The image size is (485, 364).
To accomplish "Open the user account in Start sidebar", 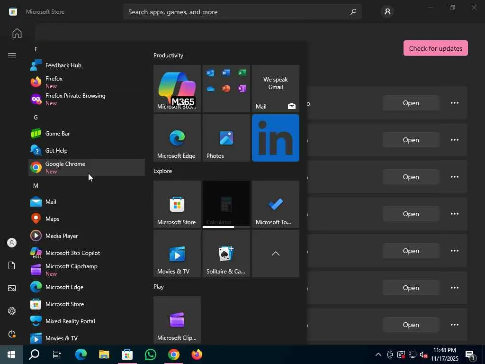I will [12, 243].
